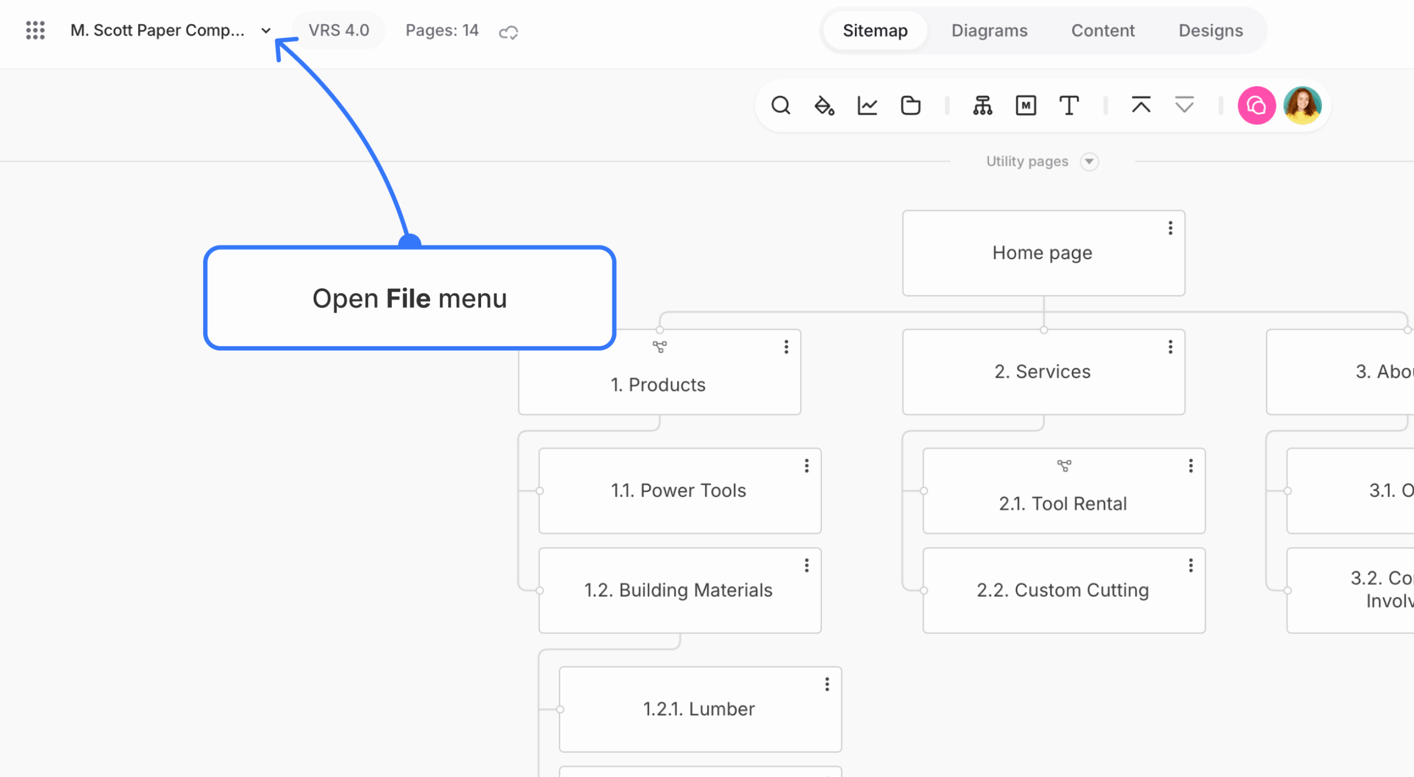The image size is (1414, 777).
Task: Select the 1.2. Building Materials card
Action: [680, 590]
